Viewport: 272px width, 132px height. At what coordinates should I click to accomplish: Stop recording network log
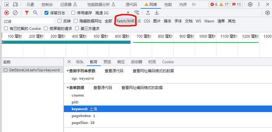pos(7,13)
